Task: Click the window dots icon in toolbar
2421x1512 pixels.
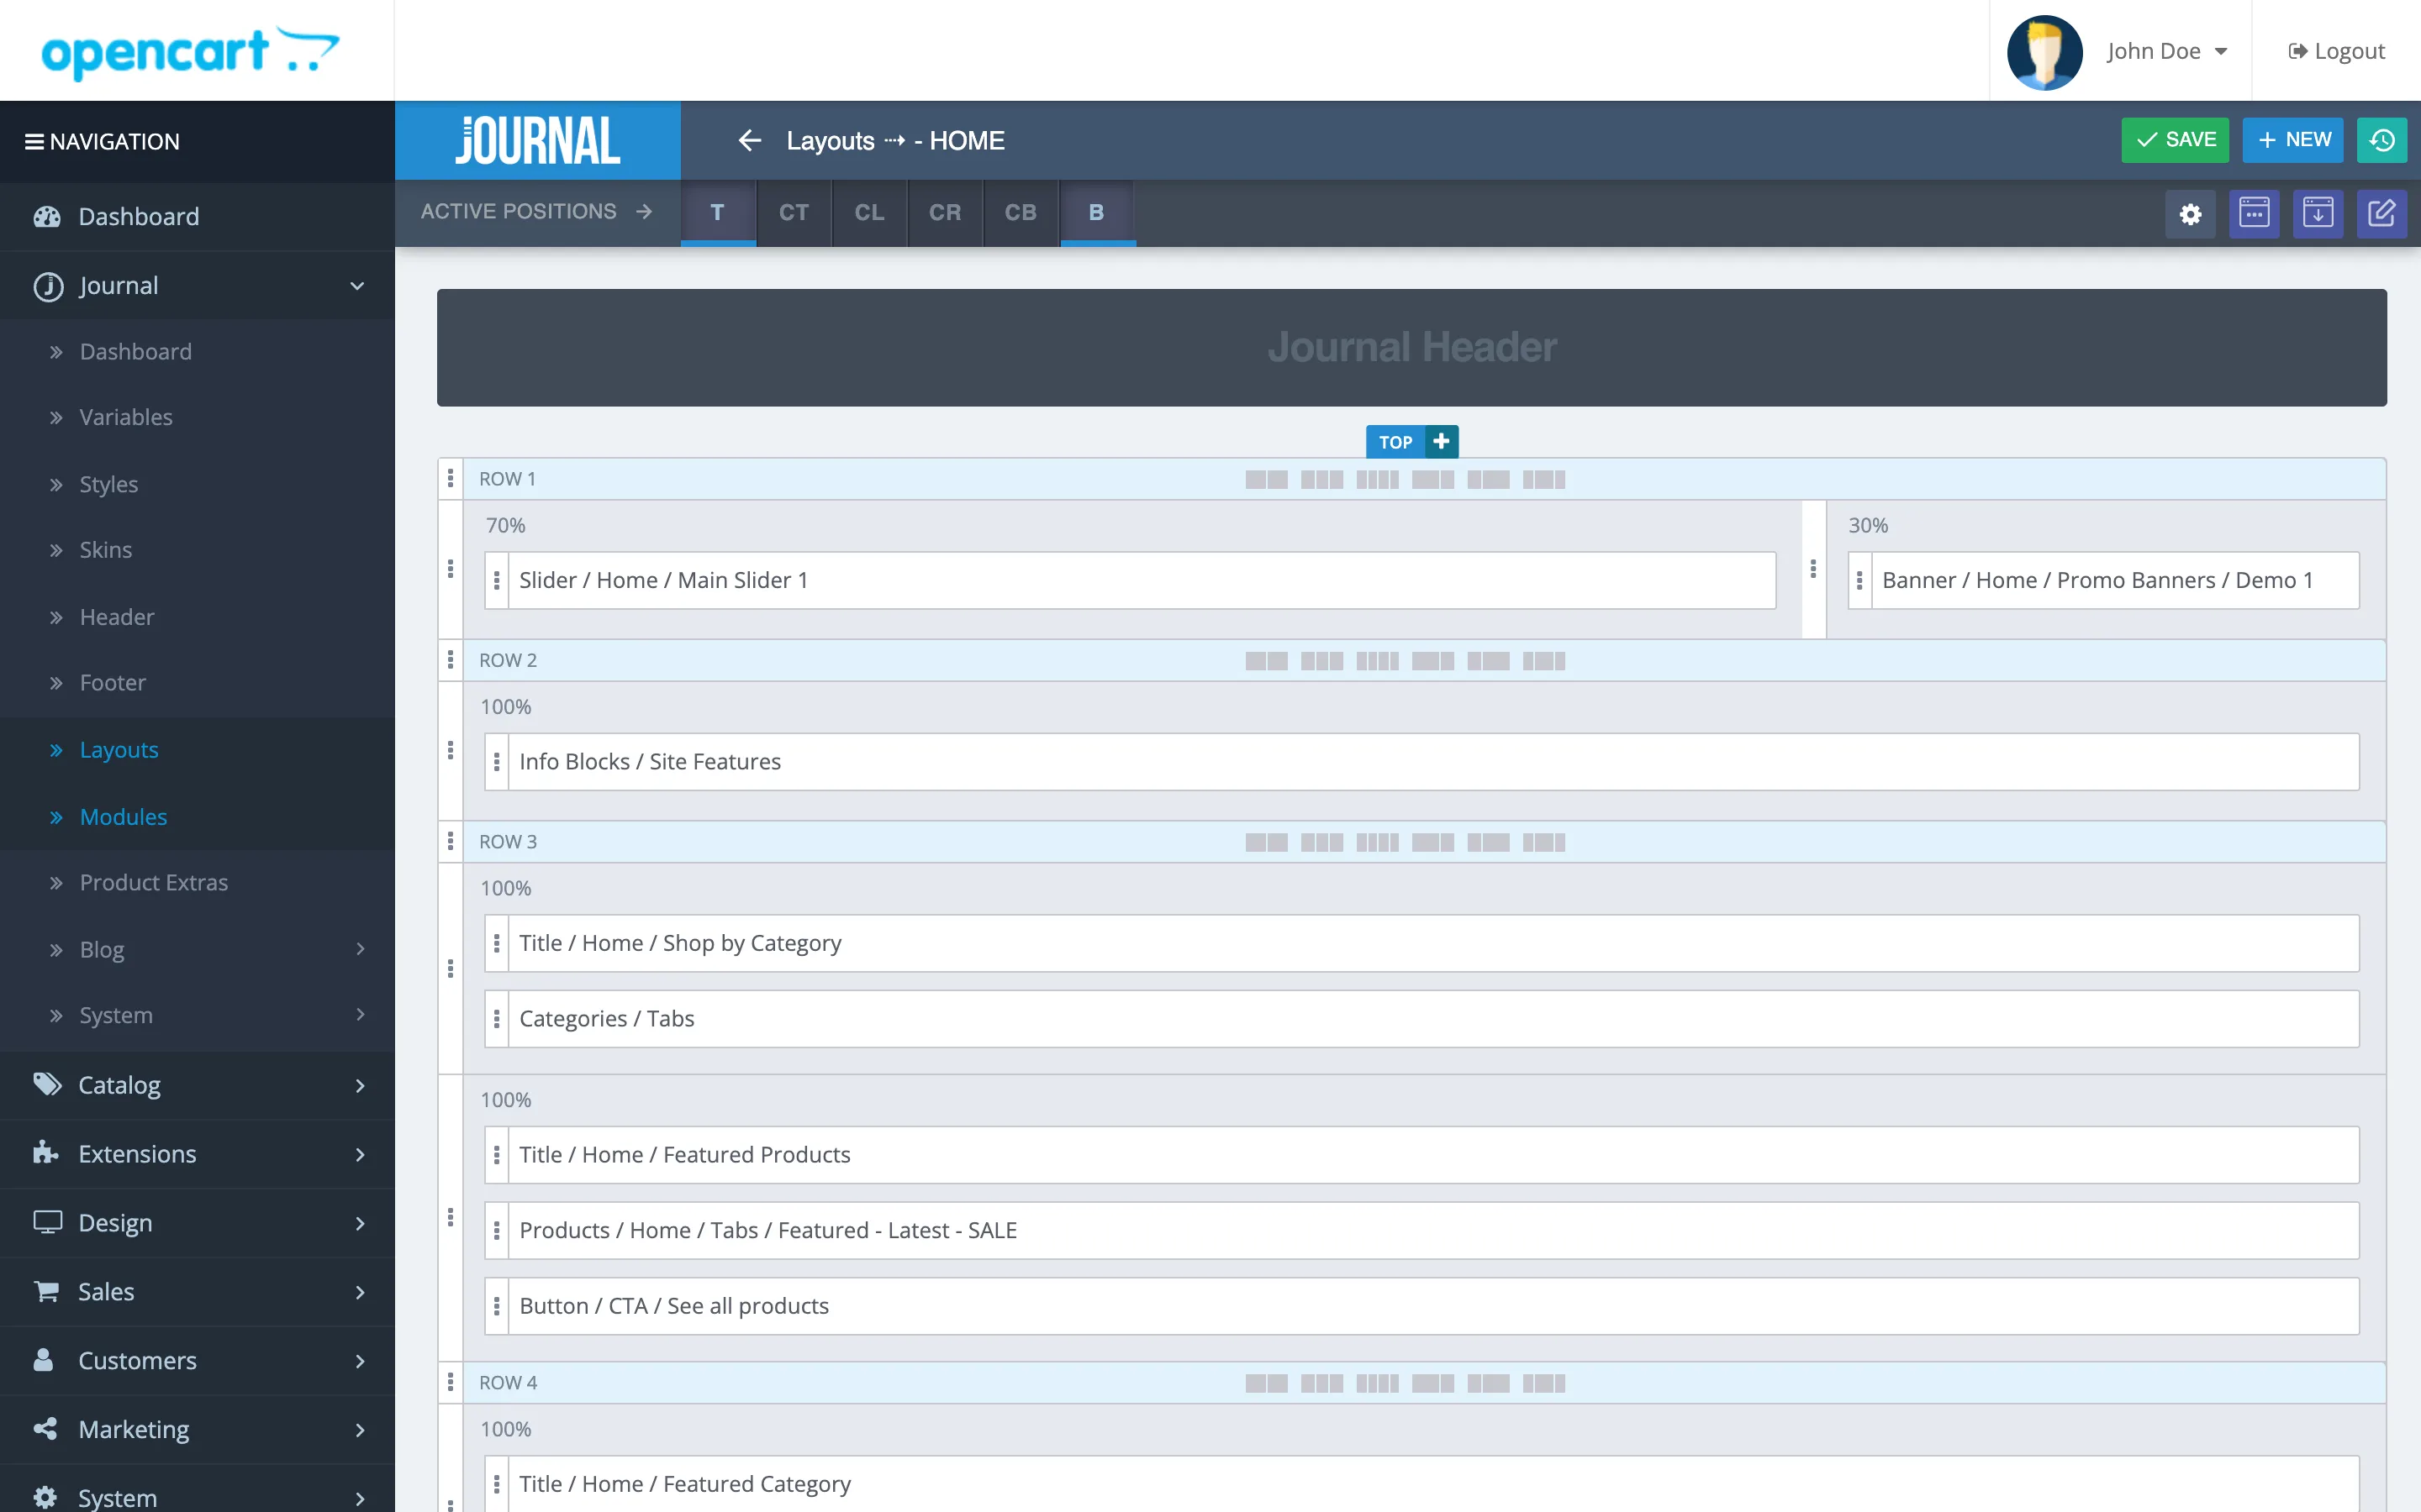Action: pyautogui.click(x=2254, y=213)
